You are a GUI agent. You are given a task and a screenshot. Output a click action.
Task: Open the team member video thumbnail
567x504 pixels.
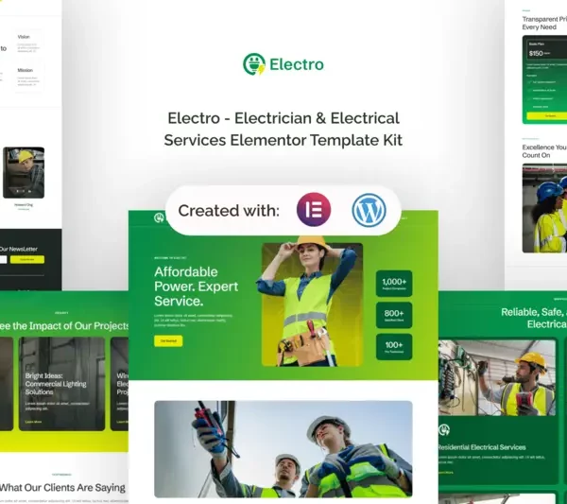coord(24,173)
